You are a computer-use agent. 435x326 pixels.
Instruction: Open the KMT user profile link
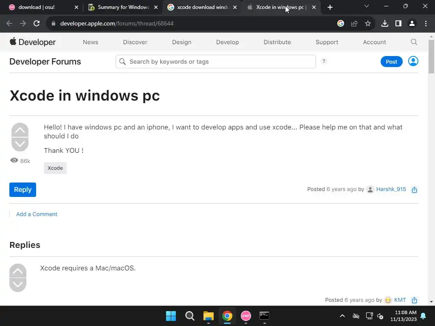(x=400, y=300)
